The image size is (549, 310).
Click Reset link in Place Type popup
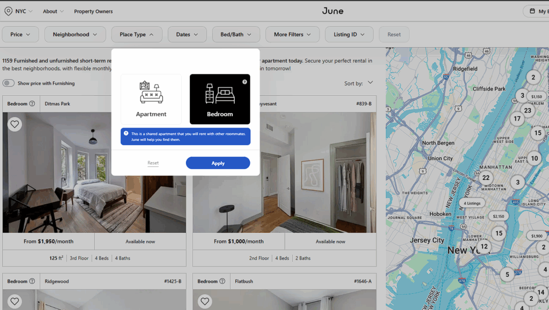coord(153,163)
